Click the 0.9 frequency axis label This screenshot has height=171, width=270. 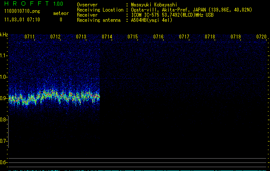pos(3,98)
